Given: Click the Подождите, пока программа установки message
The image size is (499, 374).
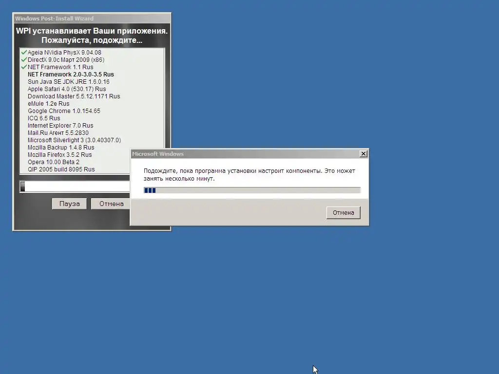Looking at the screenshot, I should [x=249, y=175].
